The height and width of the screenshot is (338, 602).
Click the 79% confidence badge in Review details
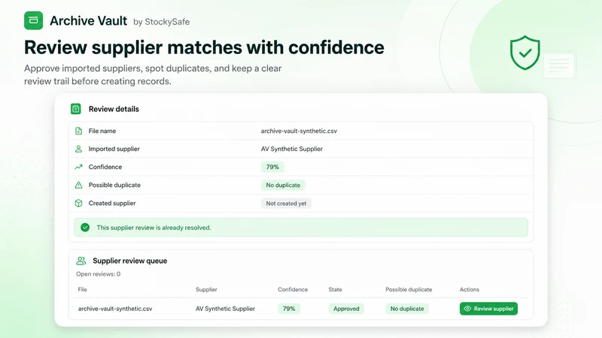tap(272, 167)
